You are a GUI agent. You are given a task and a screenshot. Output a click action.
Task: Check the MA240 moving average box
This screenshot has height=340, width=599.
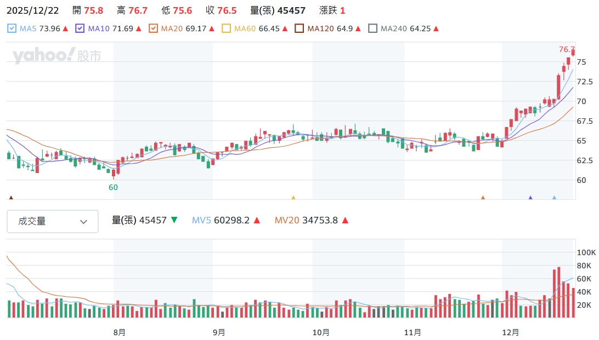tap(372, 28)
